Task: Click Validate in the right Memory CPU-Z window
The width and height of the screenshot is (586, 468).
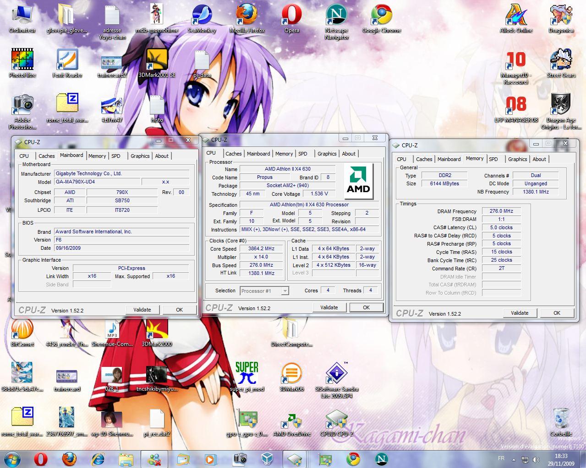Action: tap(520, 313)
